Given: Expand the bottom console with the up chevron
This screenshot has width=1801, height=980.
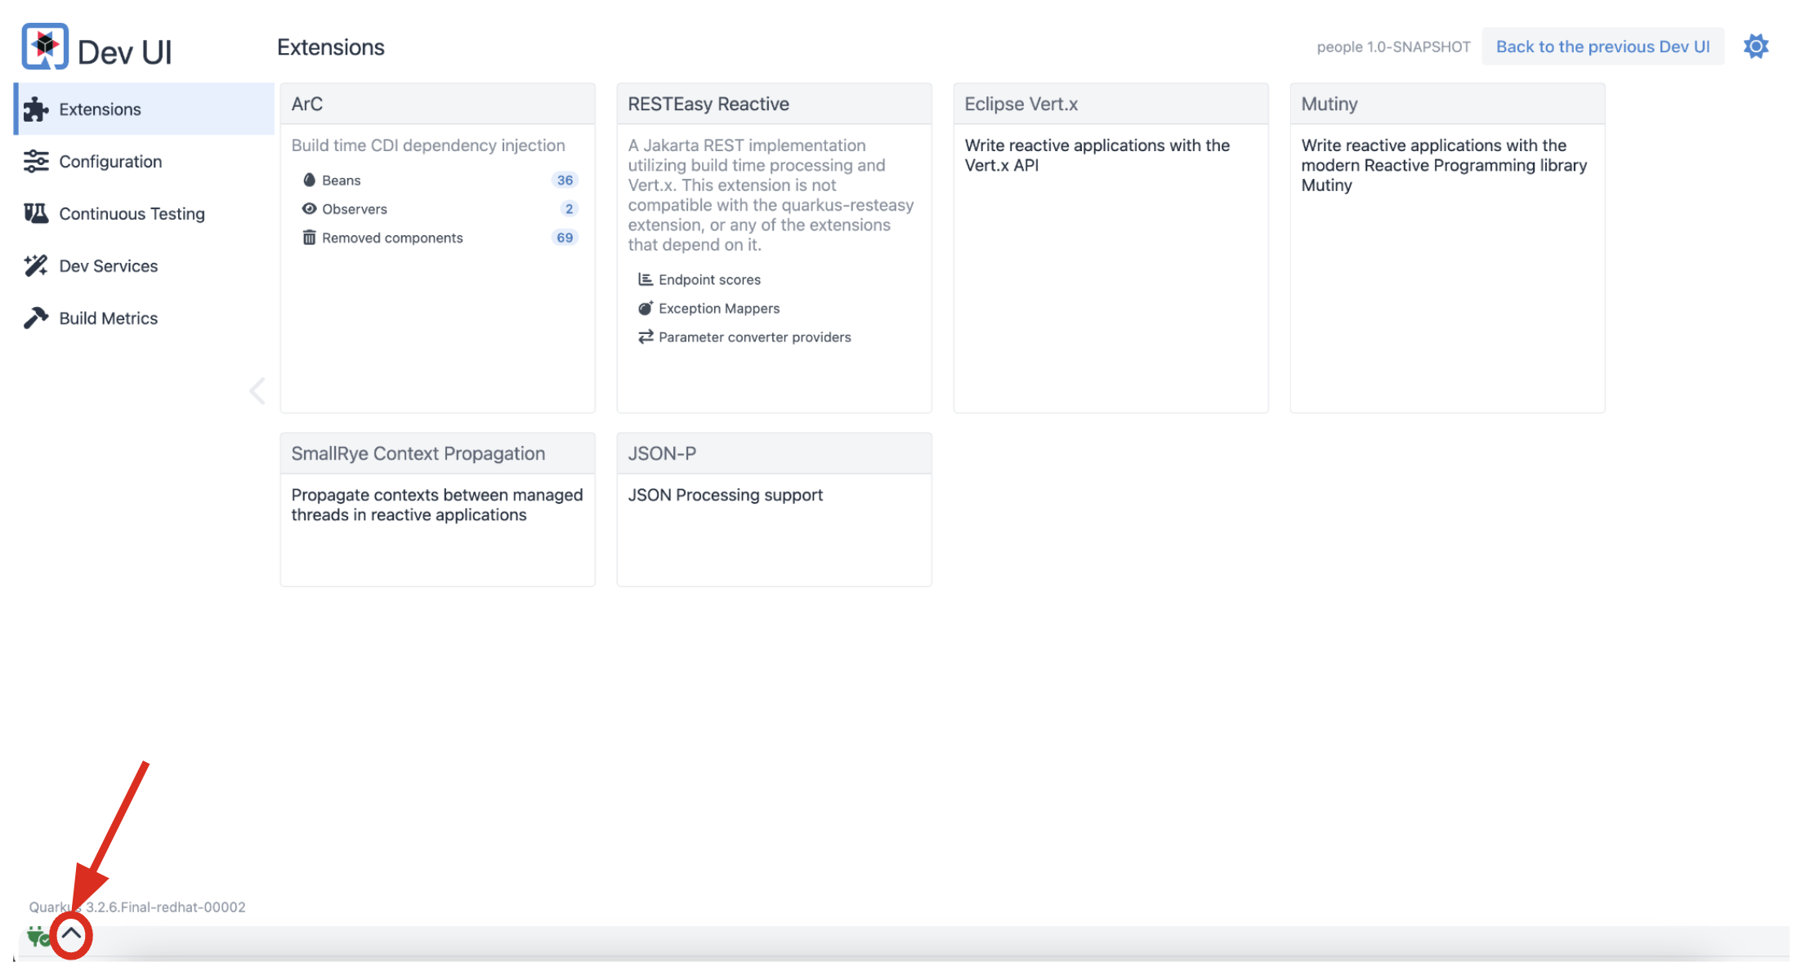Looking at the screenshot, I should [71, 934].
